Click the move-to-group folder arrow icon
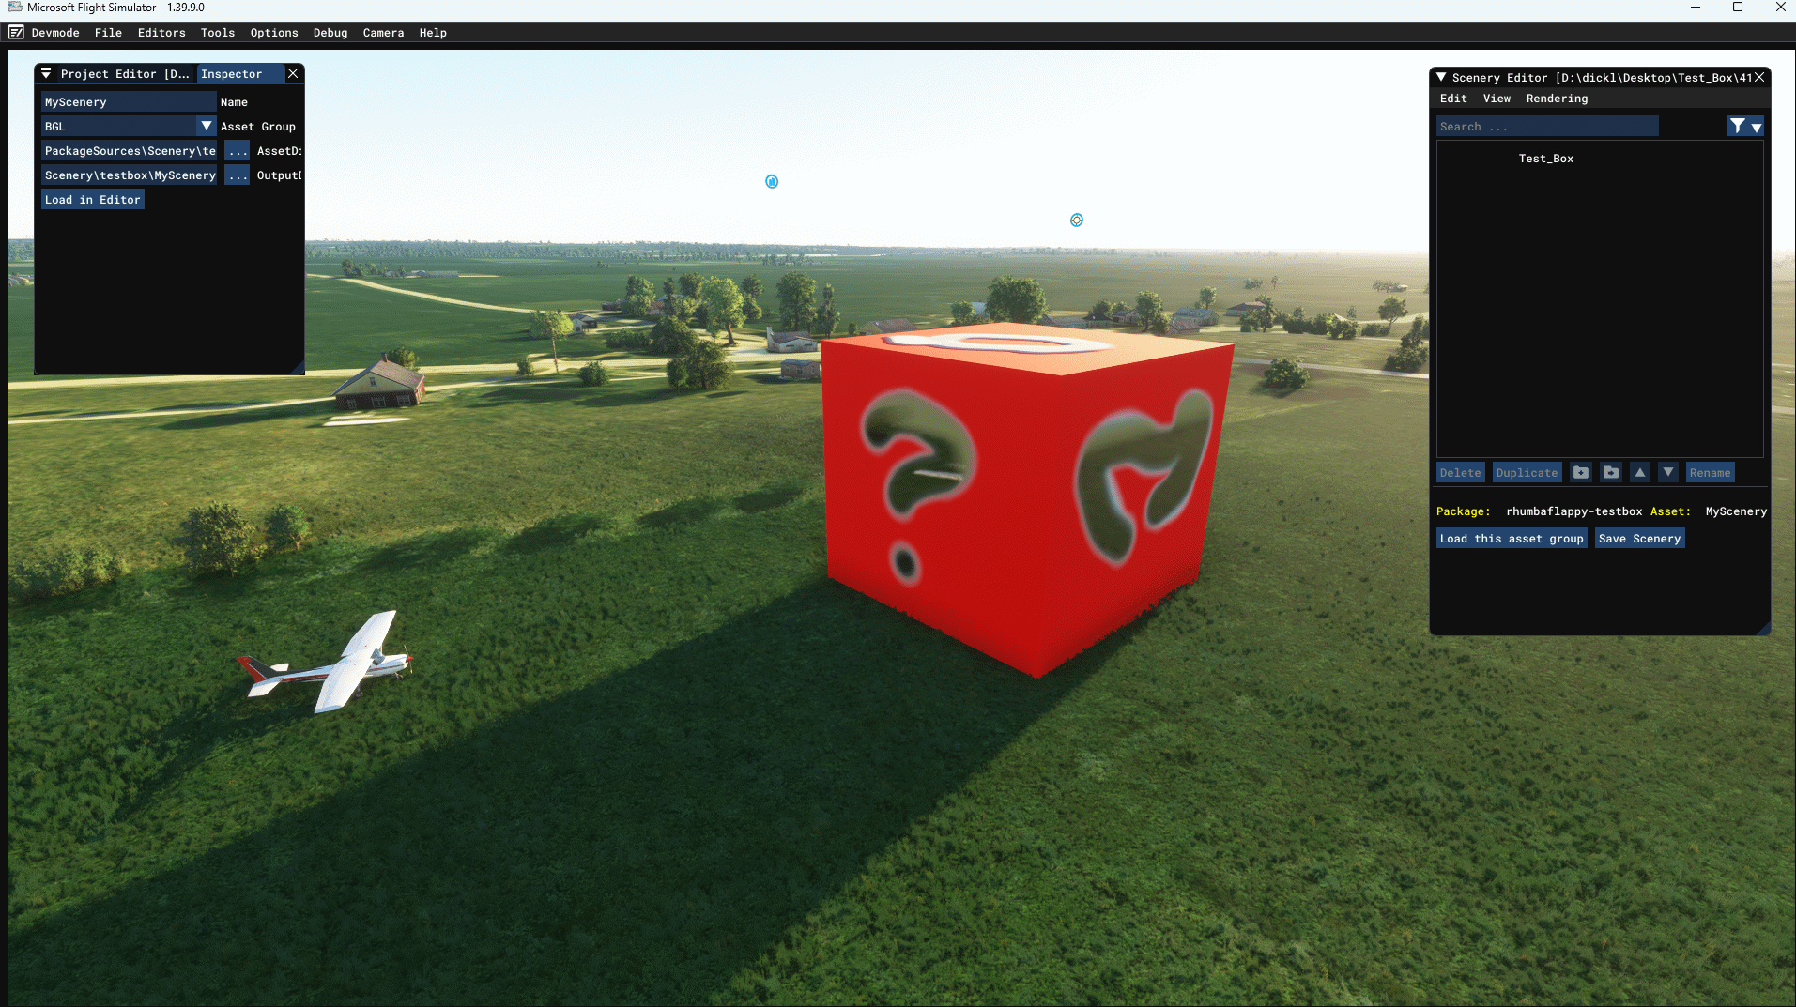This screenshot has height=1007, width=1796. tap(1611, 473)
